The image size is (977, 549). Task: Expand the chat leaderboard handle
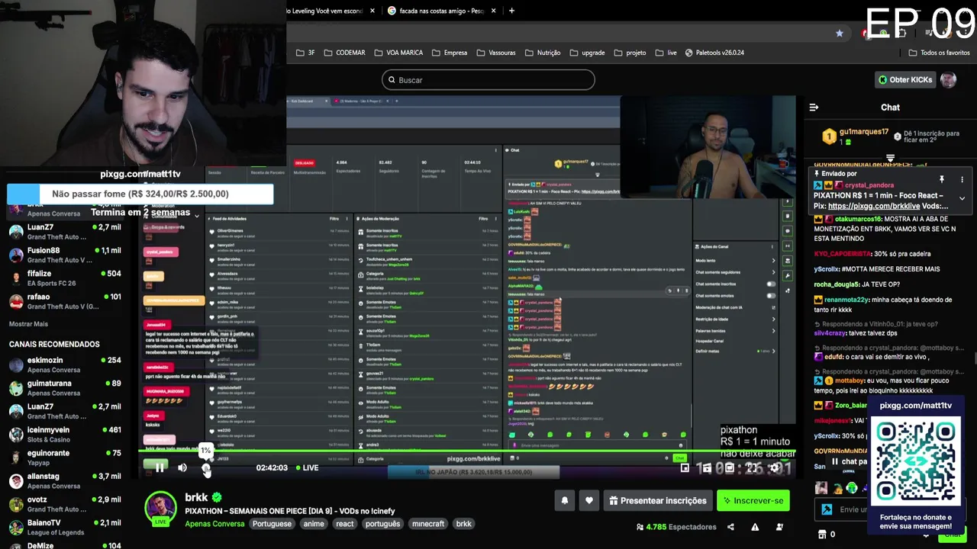coord(890,158)
